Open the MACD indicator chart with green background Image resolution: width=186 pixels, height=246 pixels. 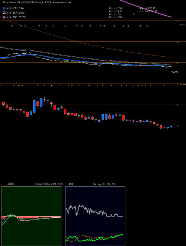(x=32, y=216)
